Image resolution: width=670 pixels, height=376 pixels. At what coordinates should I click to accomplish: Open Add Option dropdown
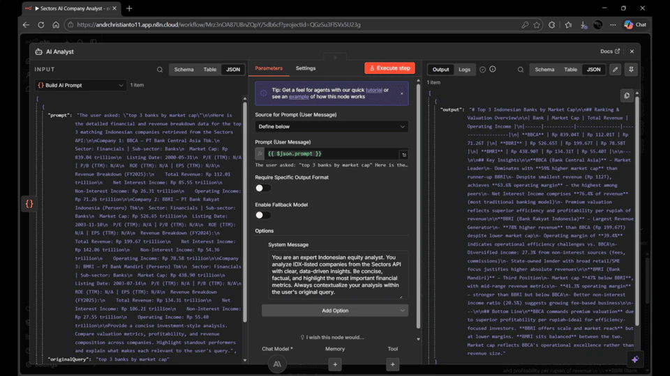pyautogui.click(x=335, y=311)
